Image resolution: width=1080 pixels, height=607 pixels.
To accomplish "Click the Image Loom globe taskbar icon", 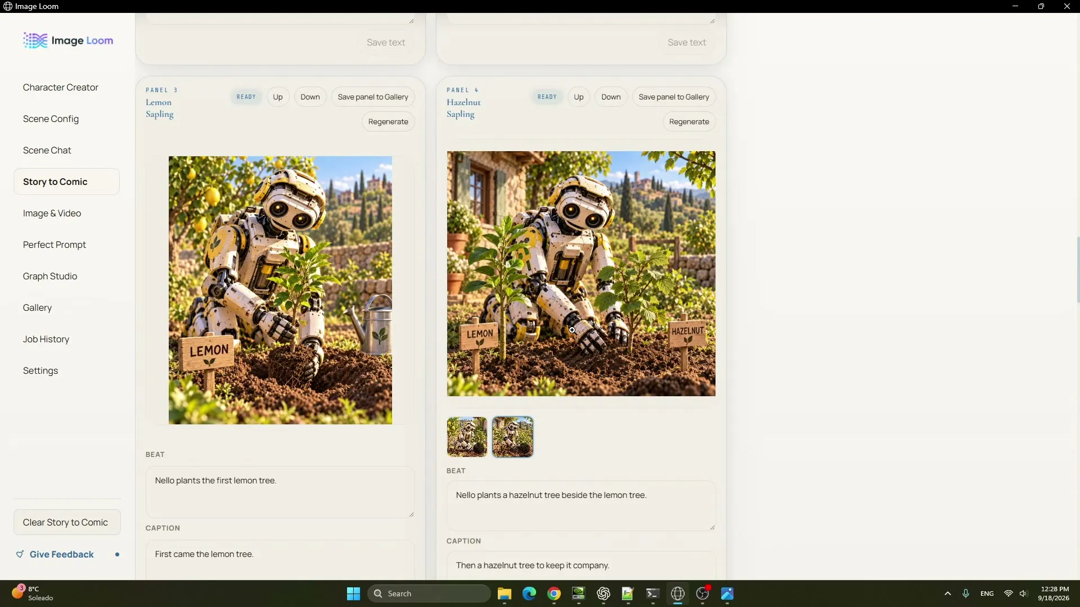I will pos(678,594).
